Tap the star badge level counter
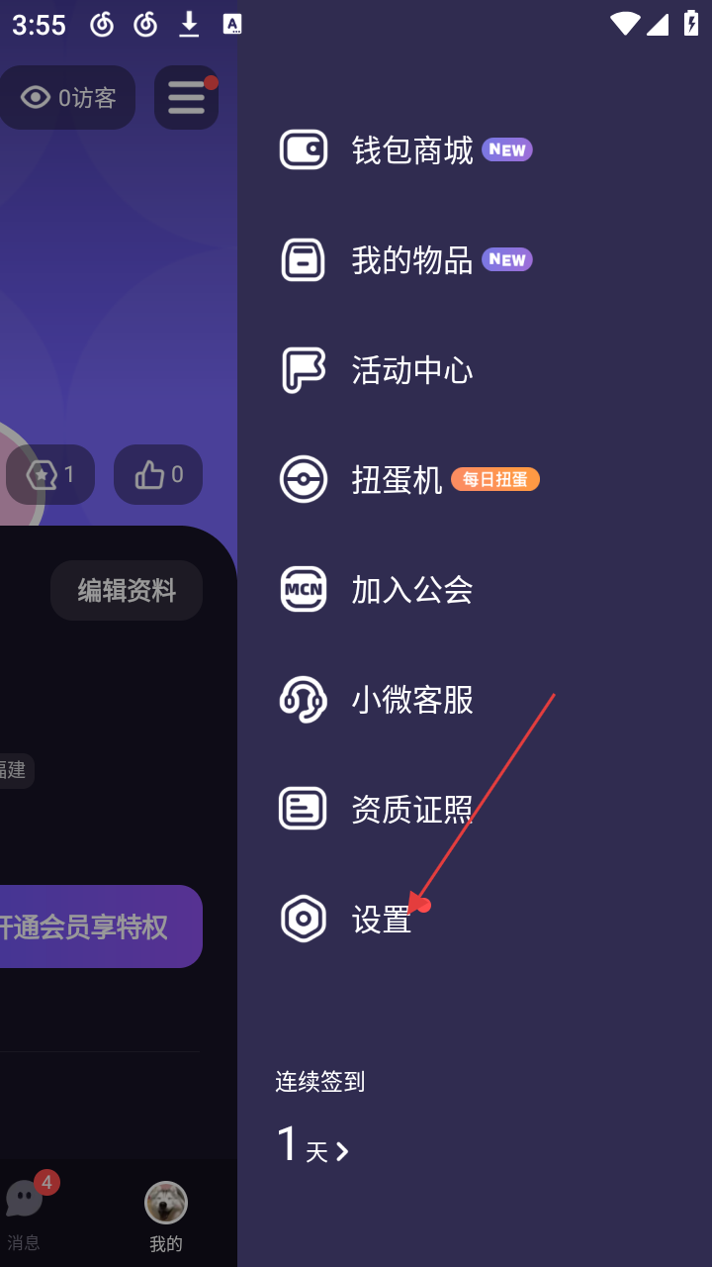Viewport: 712px width, 1267px height. tap(50, 475)
